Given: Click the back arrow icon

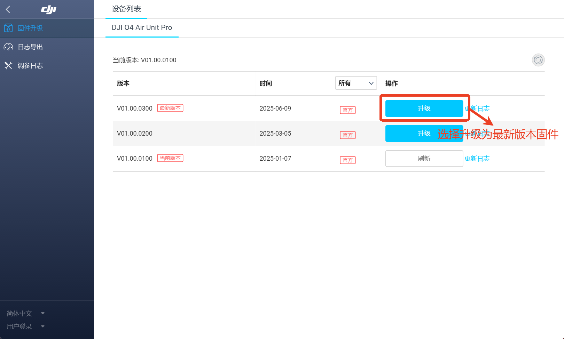Looking at the screenshot, I should click(8, 9).
